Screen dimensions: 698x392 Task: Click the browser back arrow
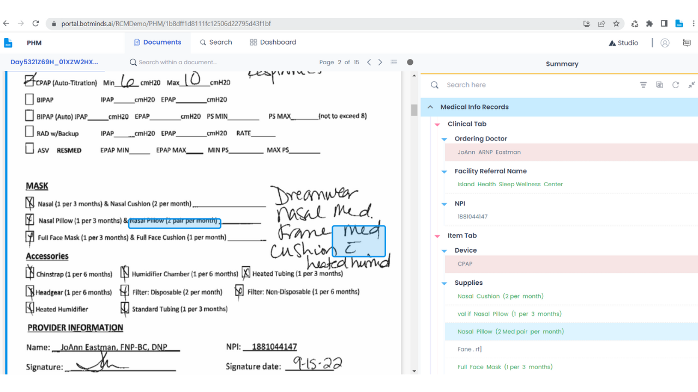click(7, 23)
